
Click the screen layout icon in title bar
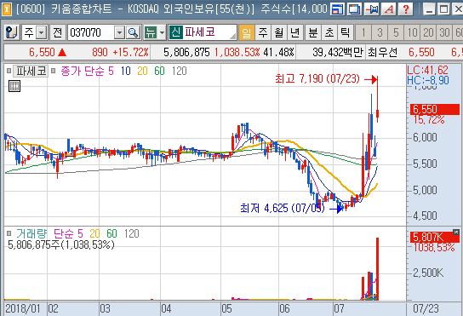click(x=337, y=9)
